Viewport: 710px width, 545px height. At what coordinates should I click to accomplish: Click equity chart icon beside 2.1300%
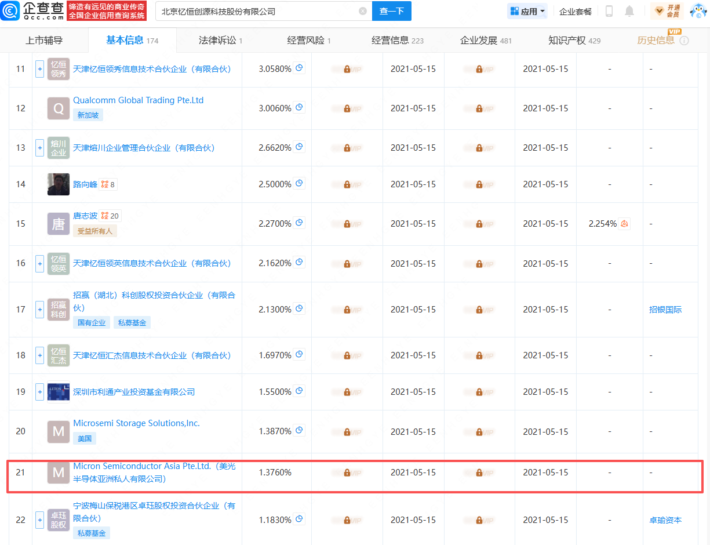pos(300,308)
